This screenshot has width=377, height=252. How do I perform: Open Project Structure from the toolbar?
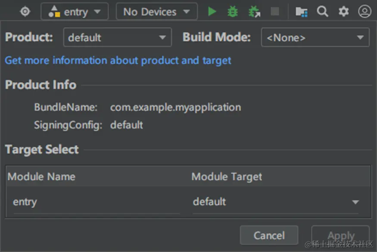tap(302, 12)
